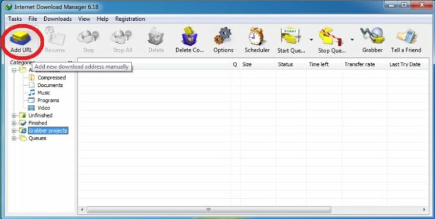Image resolution: width=435 pixels, height=219 pixels.
Task: Open the Scheduler clock icon
Action: point(257,36)
